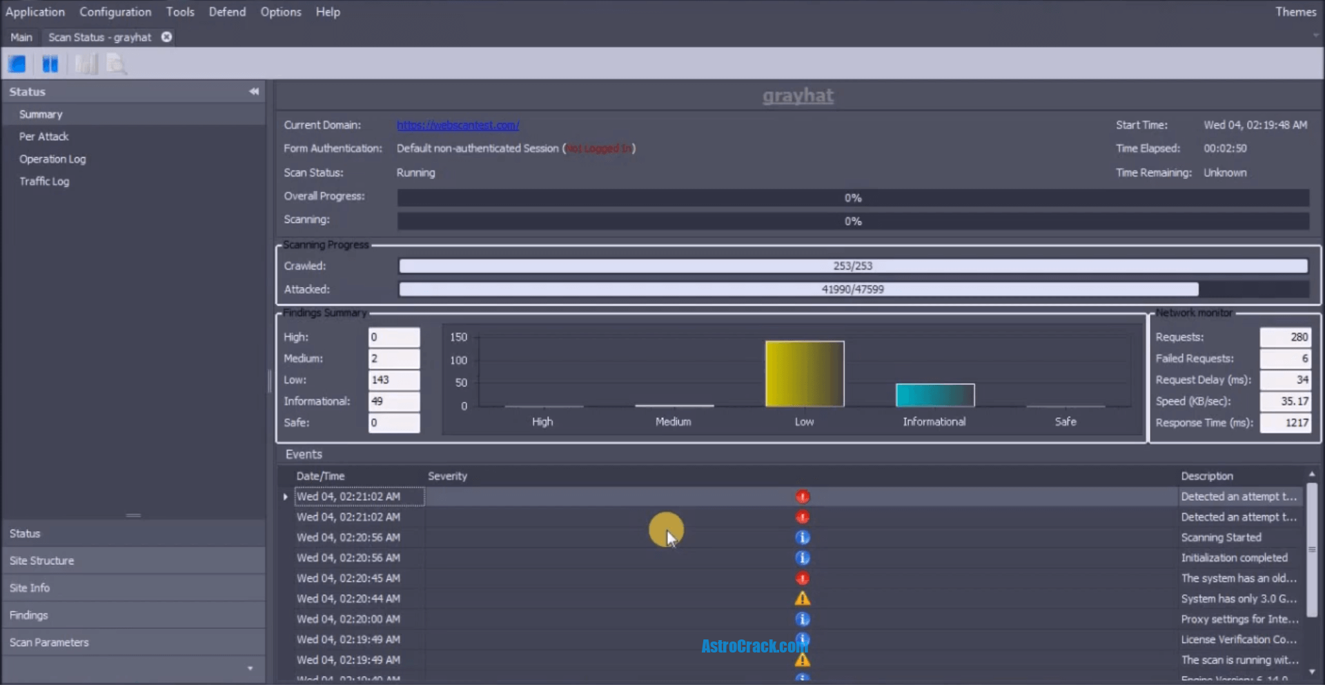Open the https://webscantest.com/ link
1325x687 pixels.
458,125
